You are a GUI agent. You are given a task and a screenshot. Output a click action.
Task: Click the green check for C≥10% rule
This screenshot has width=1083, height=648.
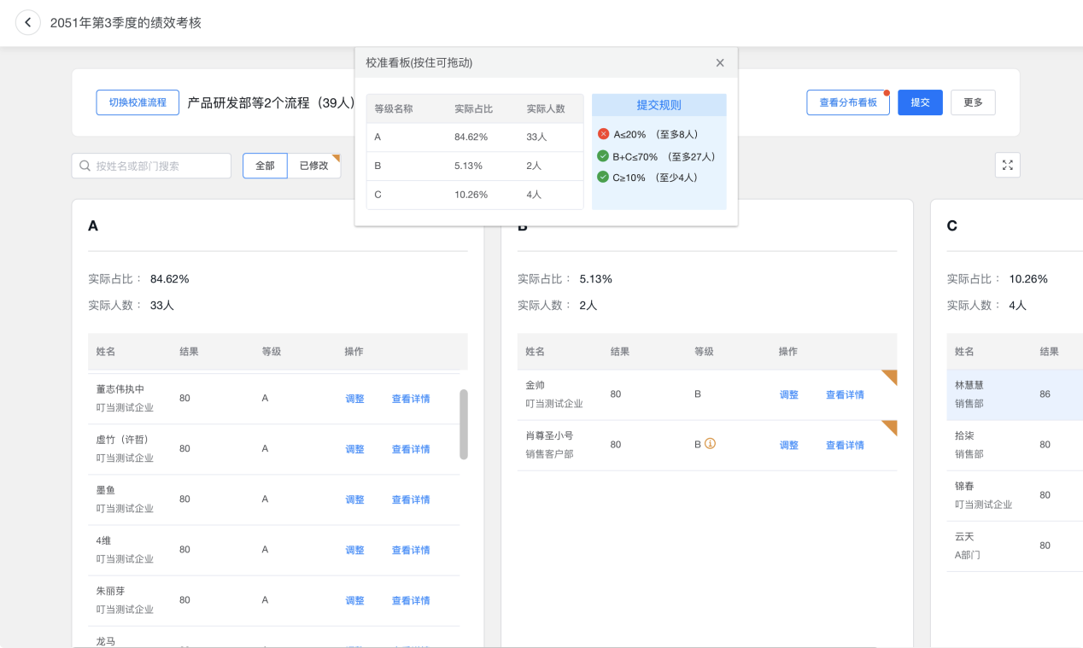[603, 178]
